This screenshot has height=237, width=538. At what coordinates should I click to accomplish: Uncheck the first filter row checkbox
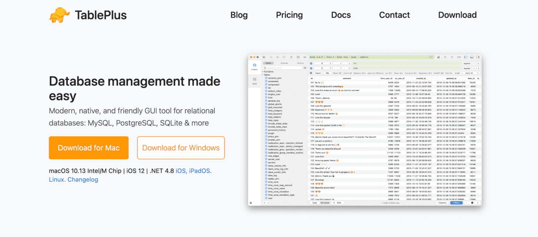click(311, 63)
